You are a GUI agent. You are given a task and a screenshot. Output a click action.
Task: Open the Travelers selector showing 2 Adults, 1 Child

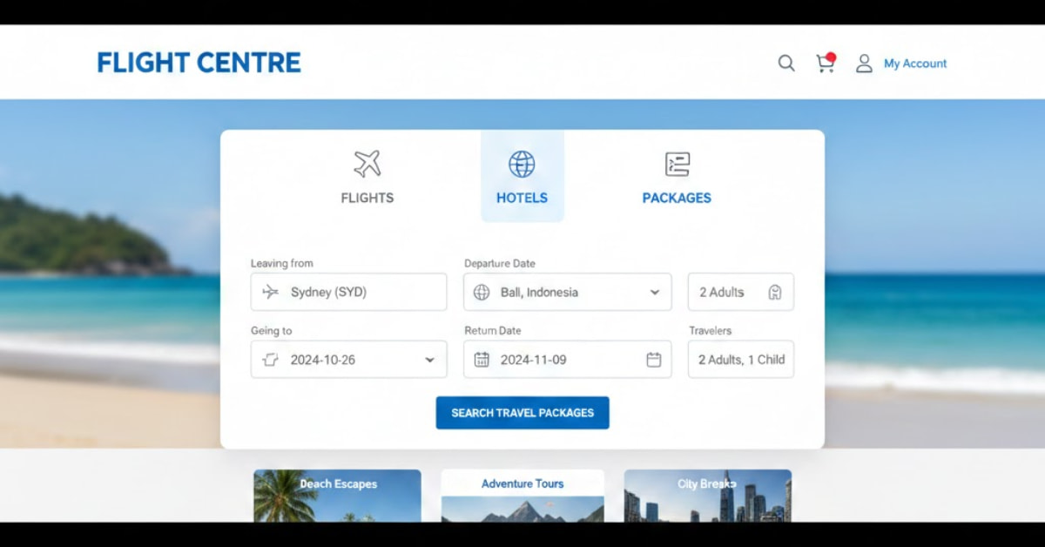click(740, 359)
